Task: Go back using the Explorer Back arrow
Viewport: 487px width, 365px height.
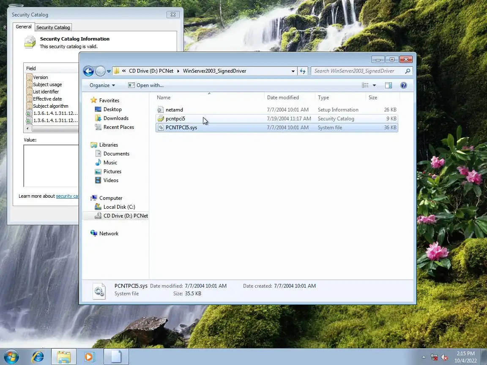Action: (88, 71)
